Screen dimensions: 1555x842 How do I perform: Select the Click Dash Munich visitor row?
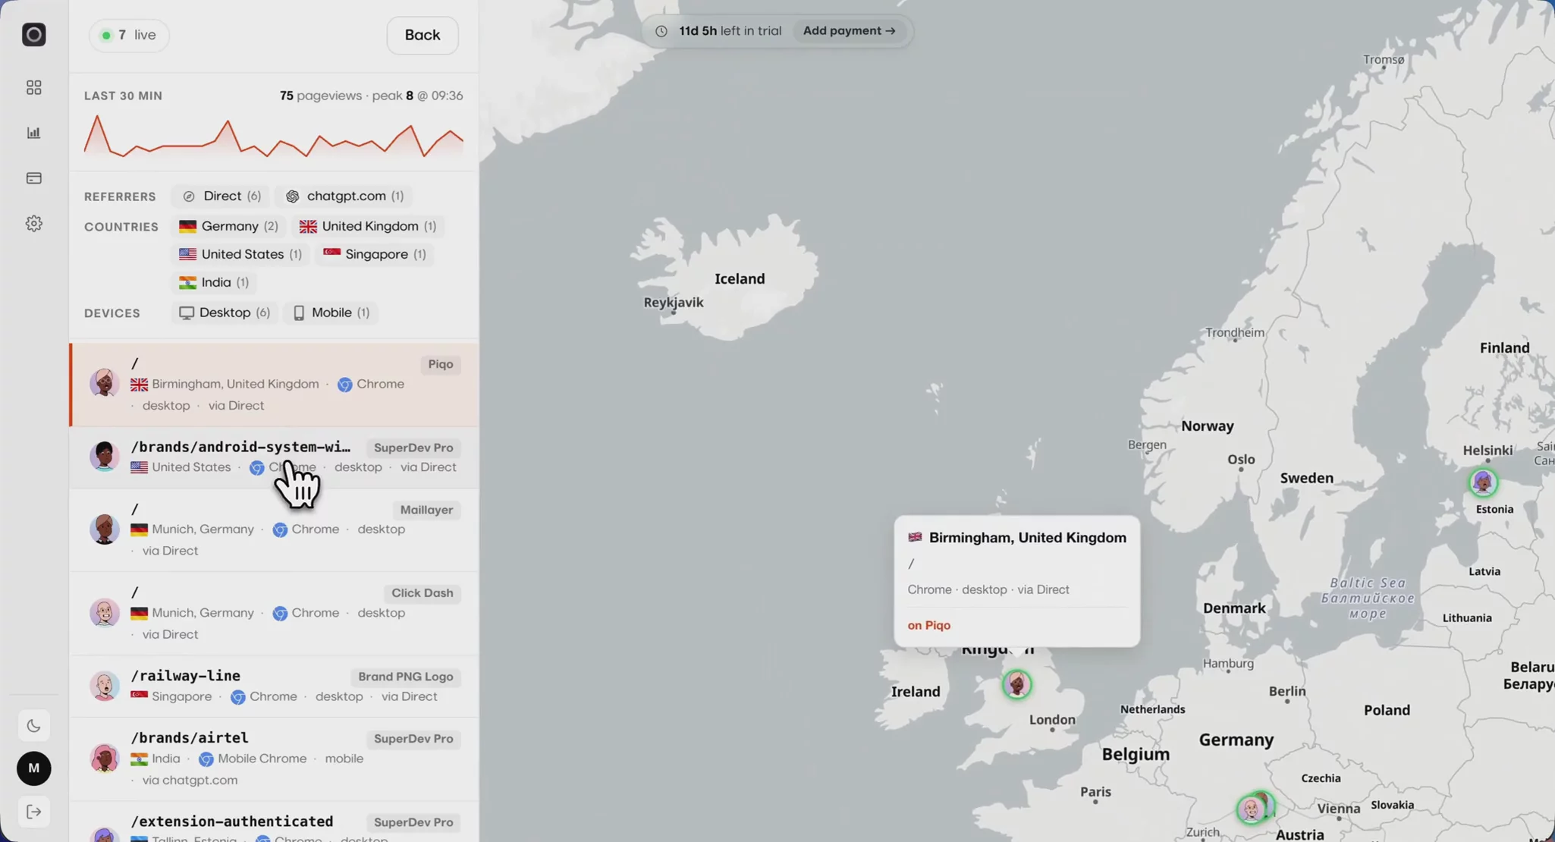(275, 614)
